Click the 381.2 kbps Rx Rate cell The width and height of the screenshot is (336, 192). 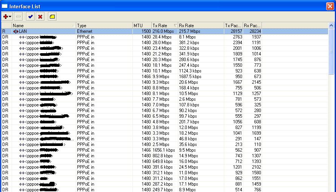coord(189,43)
